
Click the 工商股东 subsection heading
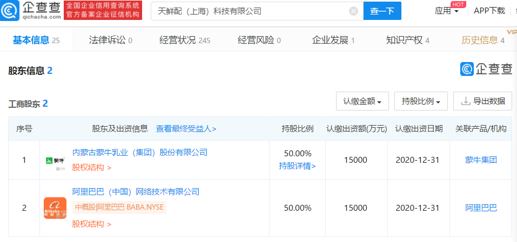tap(28, 104)
